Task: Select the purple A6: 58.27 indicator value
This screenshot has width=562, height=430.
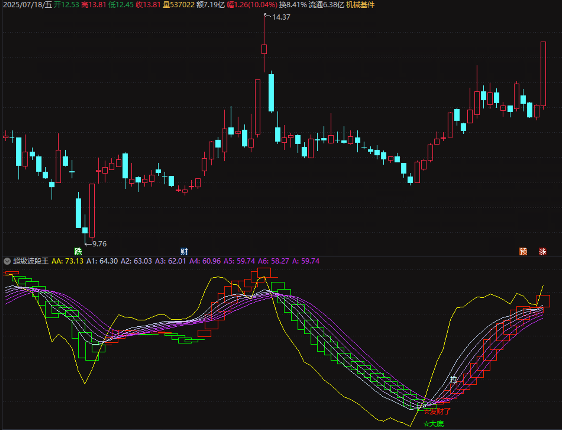Action: click(x=273, y=261)
